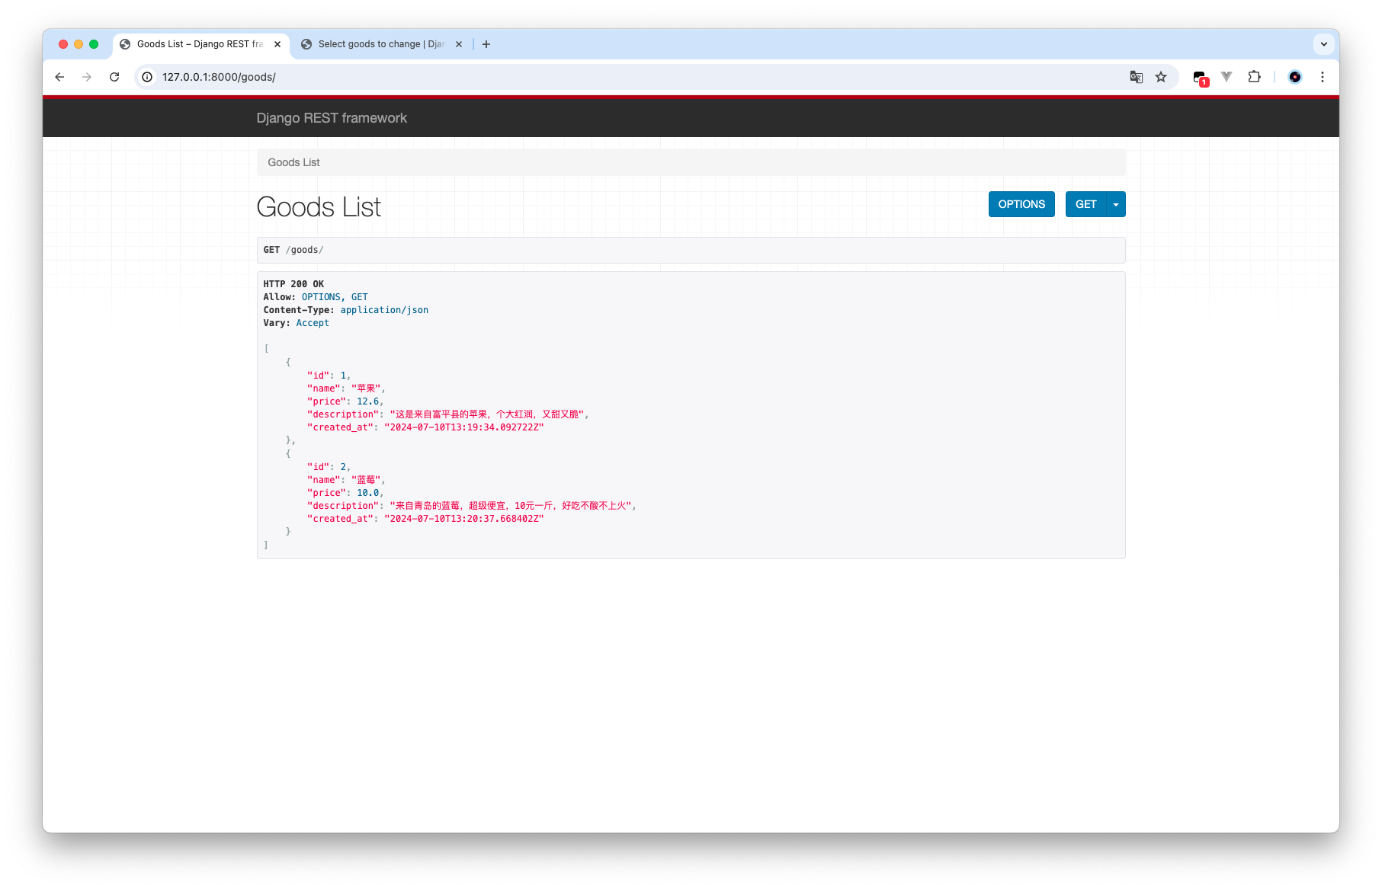Click the name value "苹果"
Viewport: 1382px width, 889px height.
366,389
